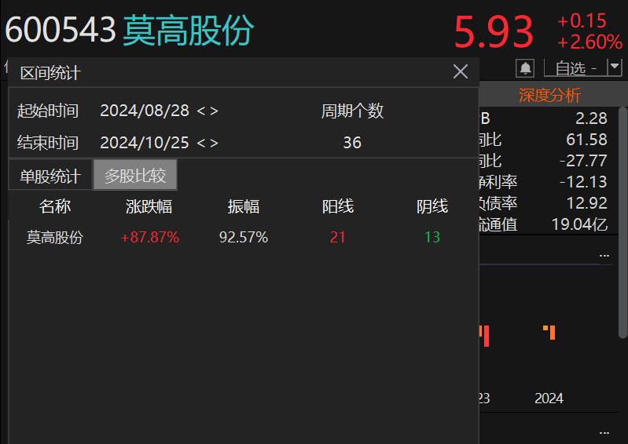Click stock name 莫高股份 in the header

pyautogui.click(x=188, y=31)
